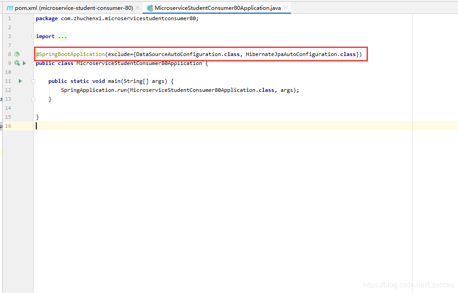Click HibernateJpaAutoConfiguration in the exclude list

[291, 54]
